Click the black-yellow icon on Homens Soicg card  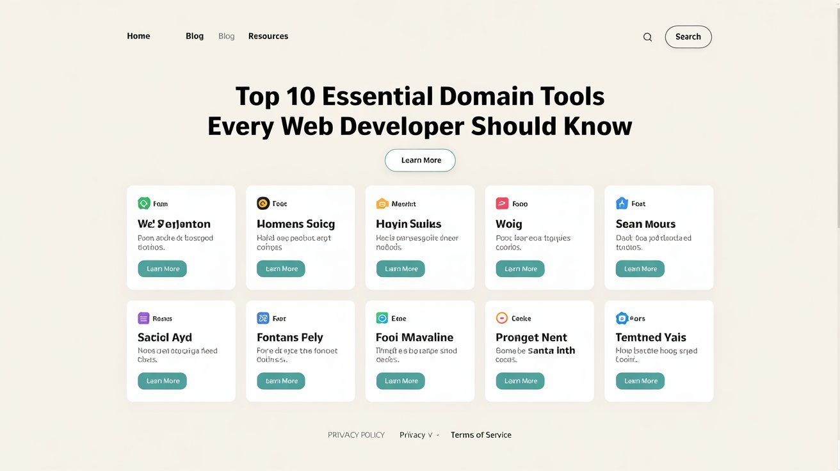[x=262, y=204]
